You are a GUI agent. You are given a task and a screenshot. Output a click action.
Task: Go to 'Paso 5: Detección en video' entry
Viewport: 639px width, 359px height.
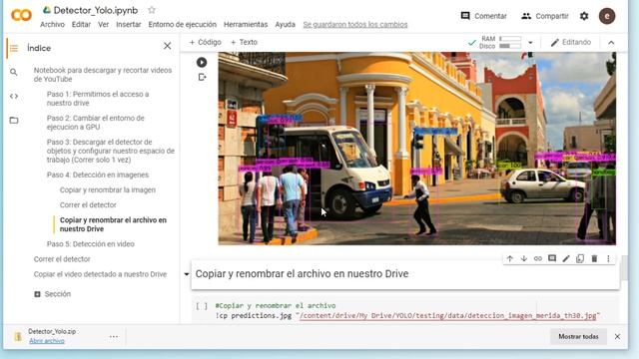click(x=91, y=244)
